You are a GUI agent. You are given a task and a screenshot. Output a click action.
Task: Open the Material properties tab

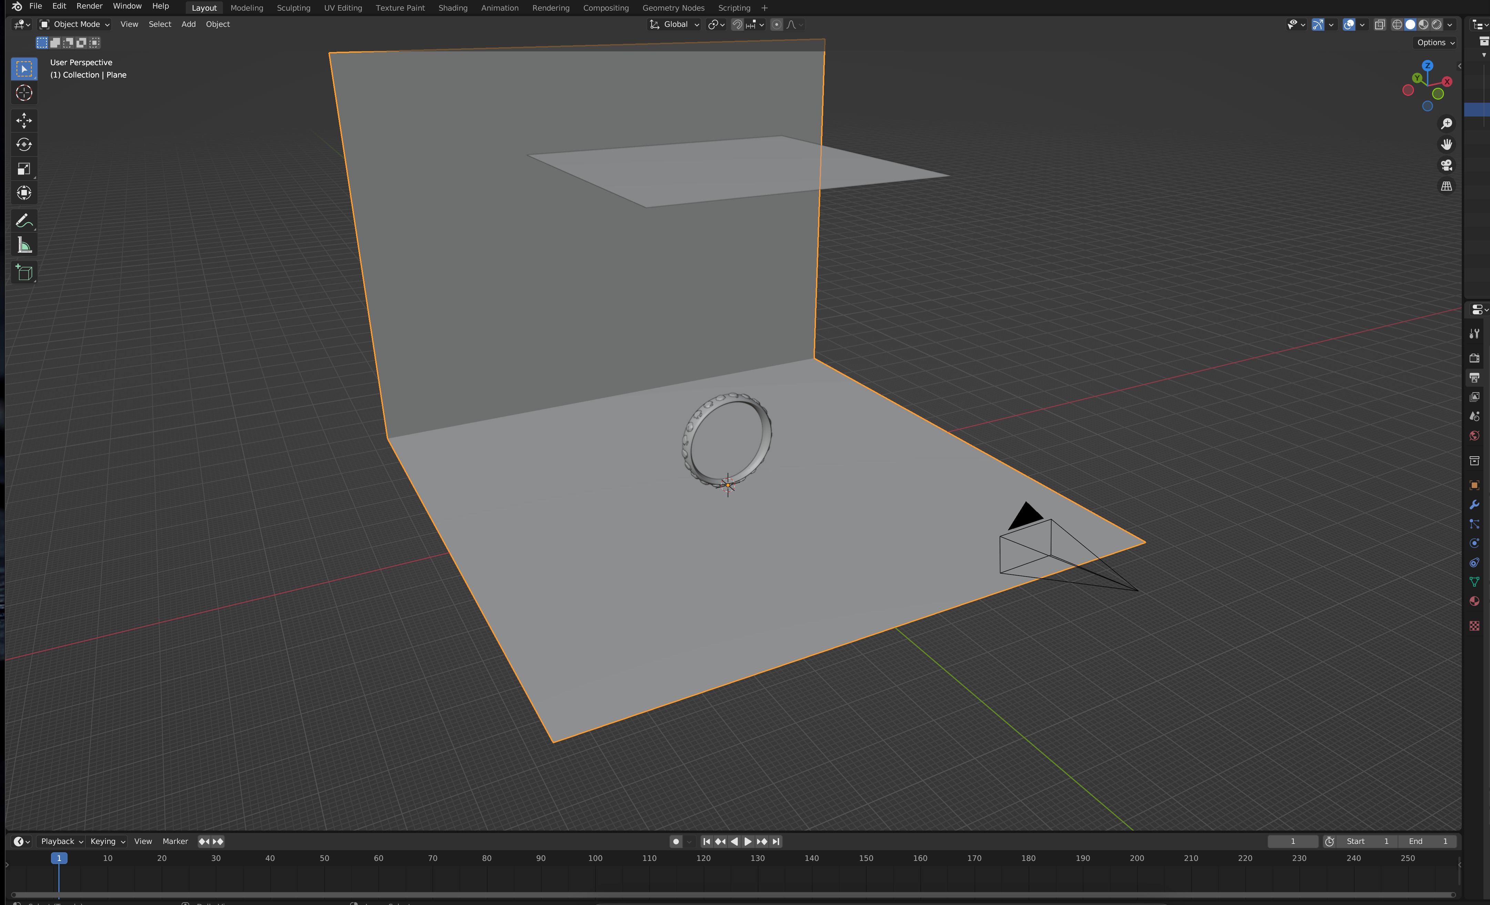pos(1474,601)
